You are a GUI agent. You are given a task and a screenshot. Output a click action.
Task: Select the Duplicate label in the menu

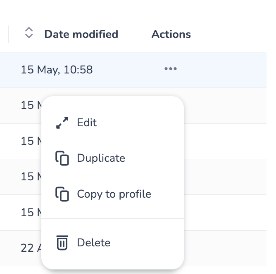coord(101,158)
